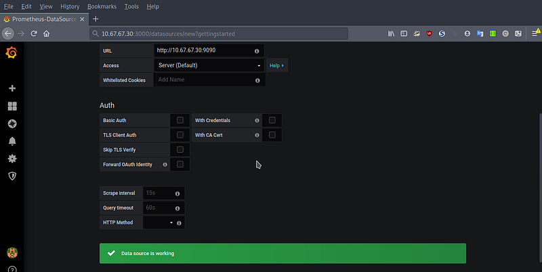Click the browser address bar
The width and height of the screenshot is (542, 272).
click(x=219, y=33)
